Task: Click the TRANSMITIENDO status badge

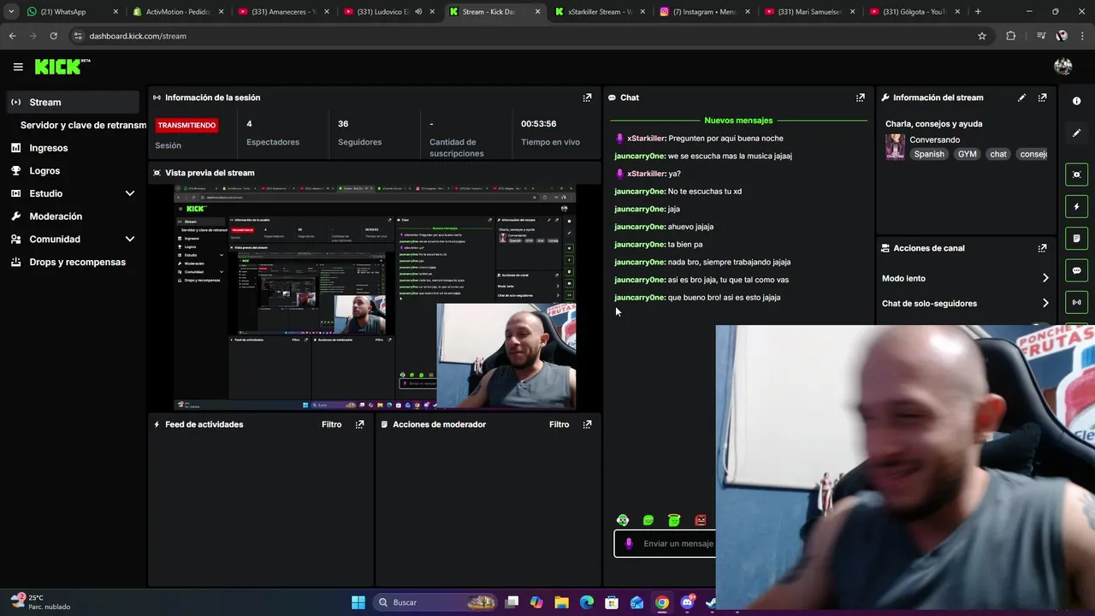Action: click(186, 125)
